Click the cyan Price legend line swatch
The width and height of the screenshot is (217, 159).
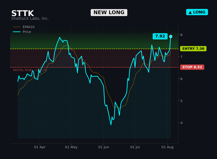pyautogui.click(x=16, y=32)
